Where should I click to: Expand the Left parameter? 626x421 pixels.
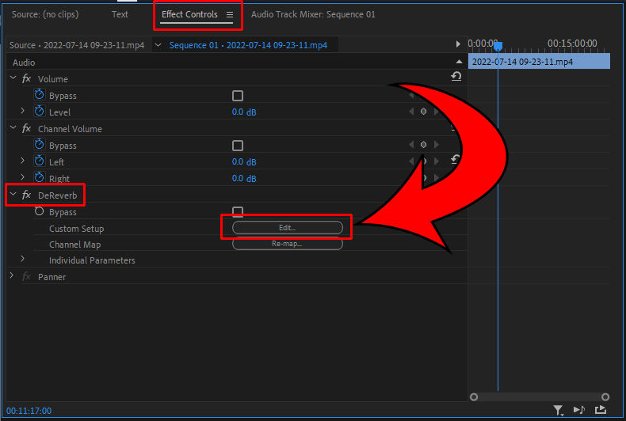[22, 161]
